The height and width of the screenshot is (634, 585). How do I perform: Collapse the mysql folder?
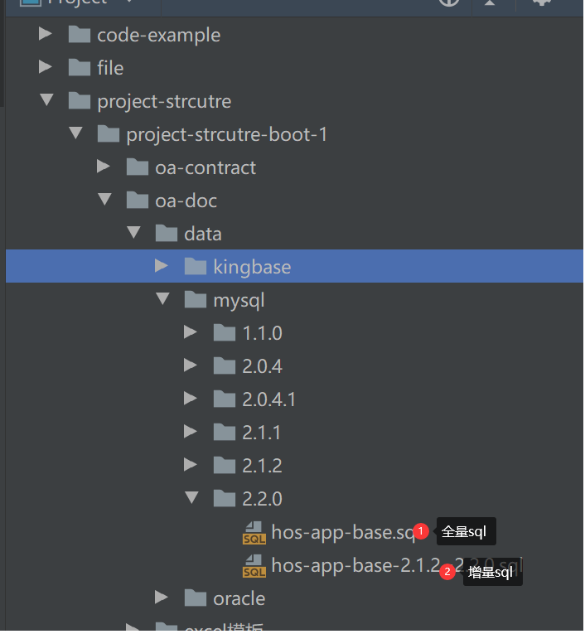(x=162, y=300)
